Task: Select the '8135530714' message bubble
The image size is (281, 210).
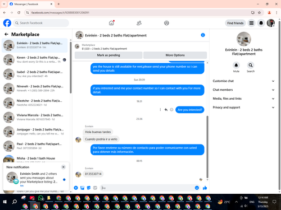Action: click(x=93, y=174)
